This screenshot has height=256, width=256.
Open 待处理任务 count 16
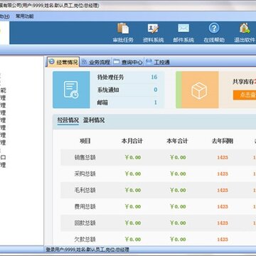click(x=154, y=77)
